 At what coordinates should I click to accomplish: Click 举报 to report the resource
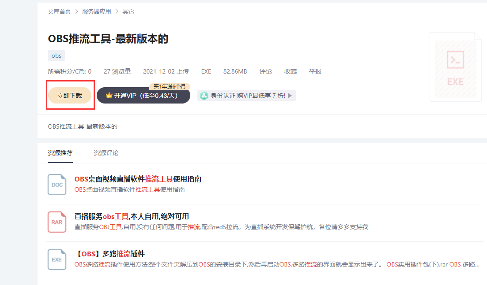[315, 71]
